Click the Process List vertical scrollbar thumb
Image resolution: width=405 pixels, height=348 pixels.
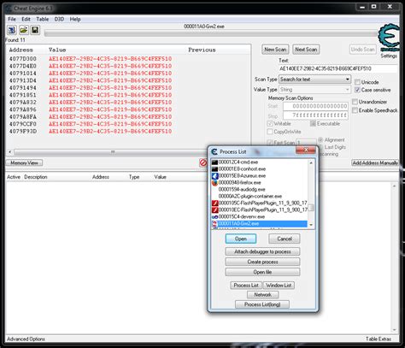coord(311,207)
